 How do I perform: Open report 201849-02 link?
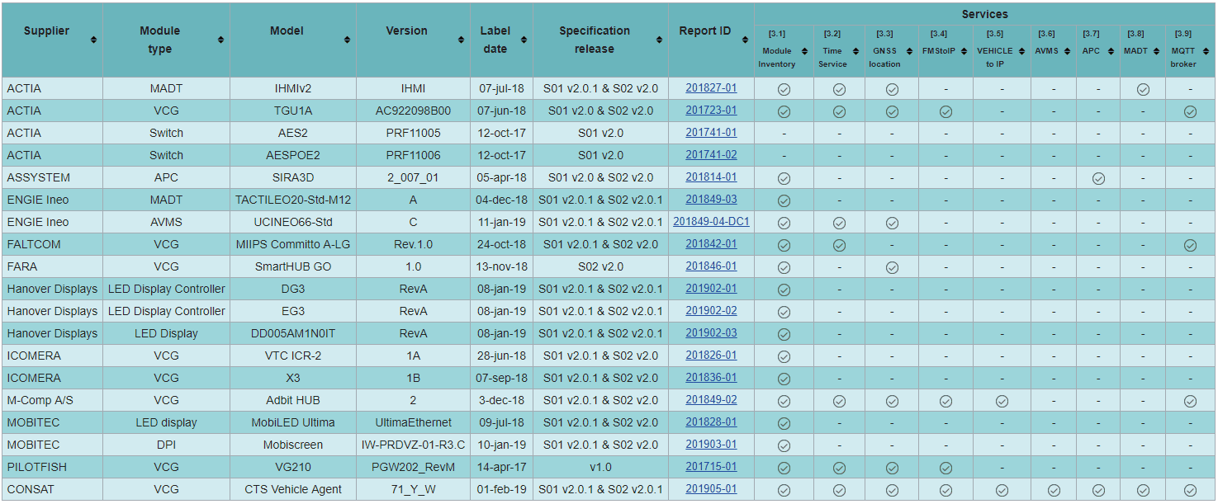click(711, 400)
